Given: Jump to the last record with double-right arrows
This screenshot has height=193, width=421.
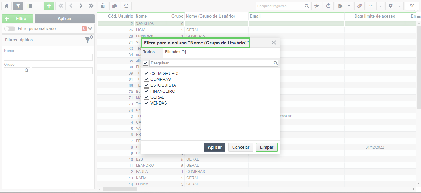Looking at the screenshot, I should pyautogui.click(x=91, y=6).
